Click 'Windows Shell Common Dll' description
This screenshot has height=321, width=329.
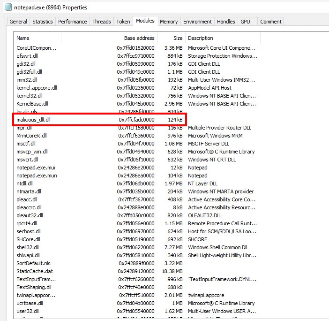(217, 247)
